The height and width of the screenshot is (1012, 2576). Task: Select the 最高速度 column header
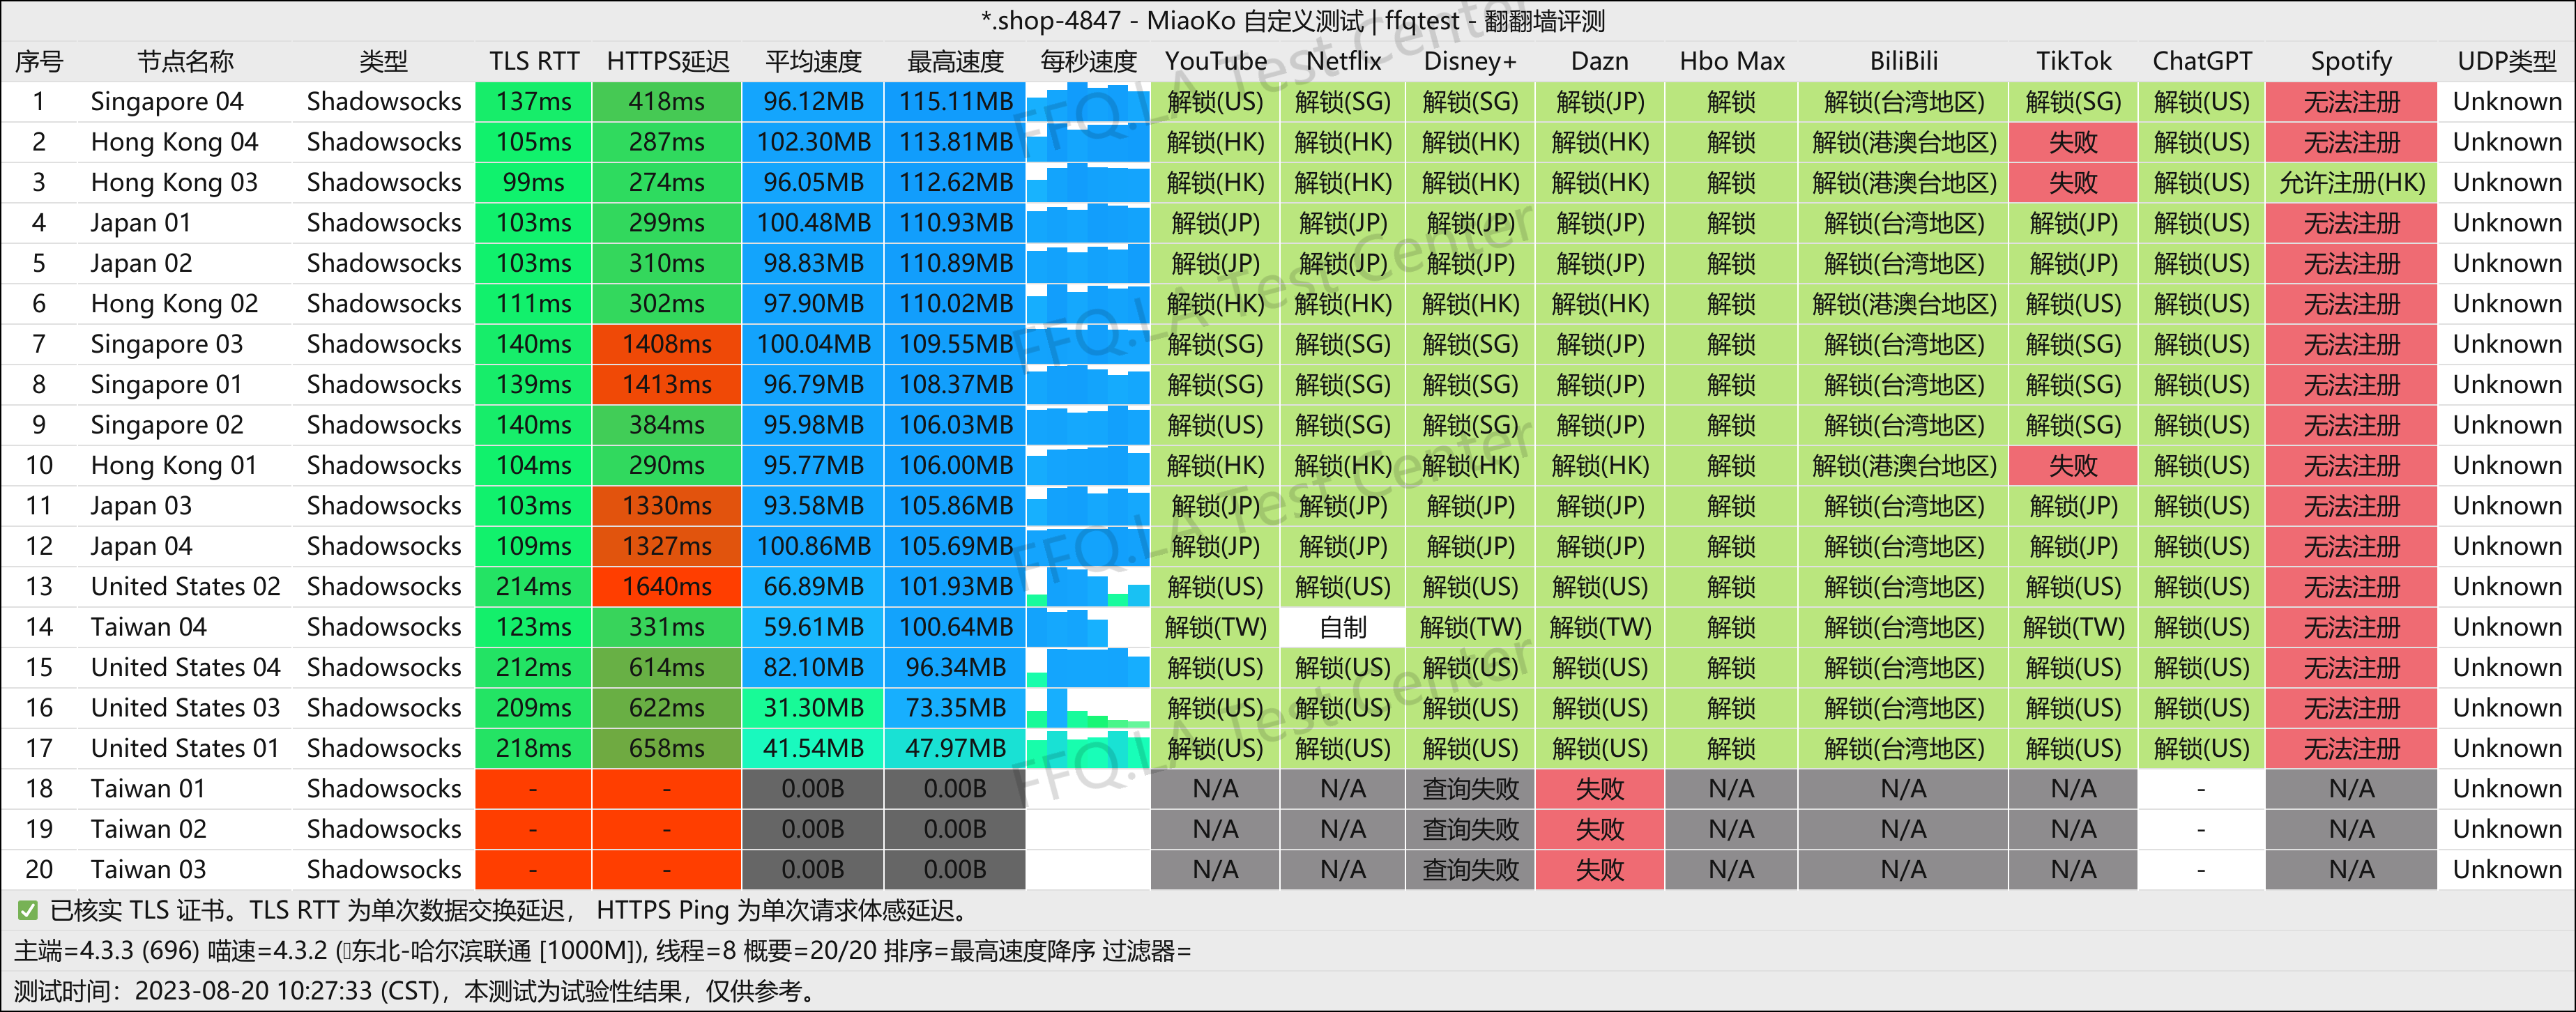[955, 61]
